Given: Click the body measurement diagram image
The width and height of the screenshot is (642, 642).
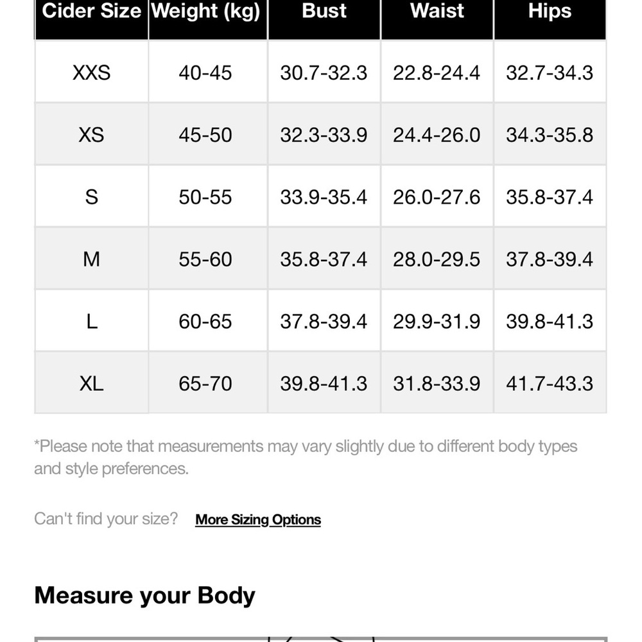Looking at the screenshot, I should point(321,639).
